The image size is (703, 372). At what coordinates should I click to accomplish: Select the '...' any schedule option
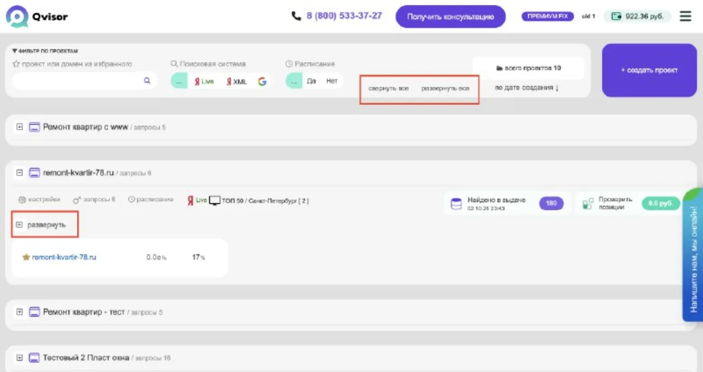[x=294, y=81]
